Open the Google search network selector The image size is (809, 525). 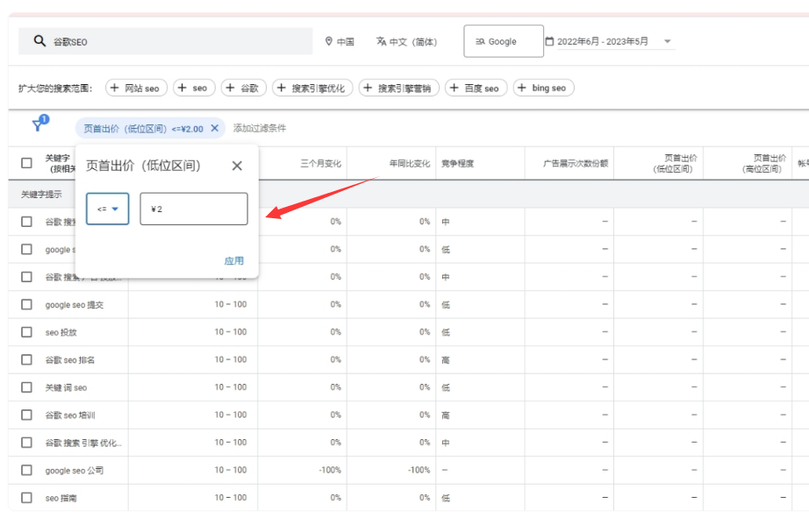coord(503,41)
